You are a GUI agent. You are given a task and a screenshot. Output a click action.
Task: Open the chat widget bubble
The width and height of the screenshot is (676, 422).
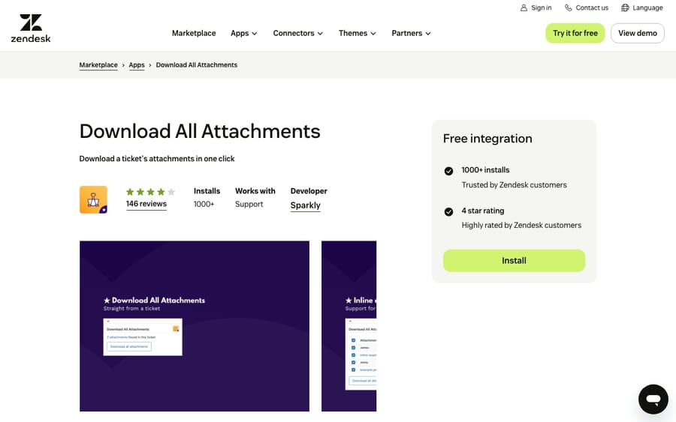pyautogui.click(x=653, y=400)
